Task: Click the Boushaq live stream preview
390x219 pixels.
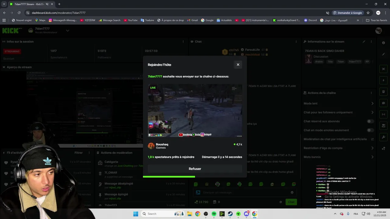Action: click(x=195, y=110)
